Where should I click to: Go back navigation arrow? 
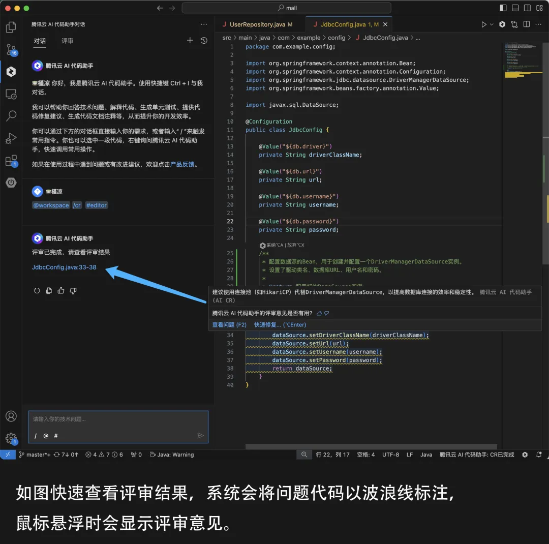[160, 8]
